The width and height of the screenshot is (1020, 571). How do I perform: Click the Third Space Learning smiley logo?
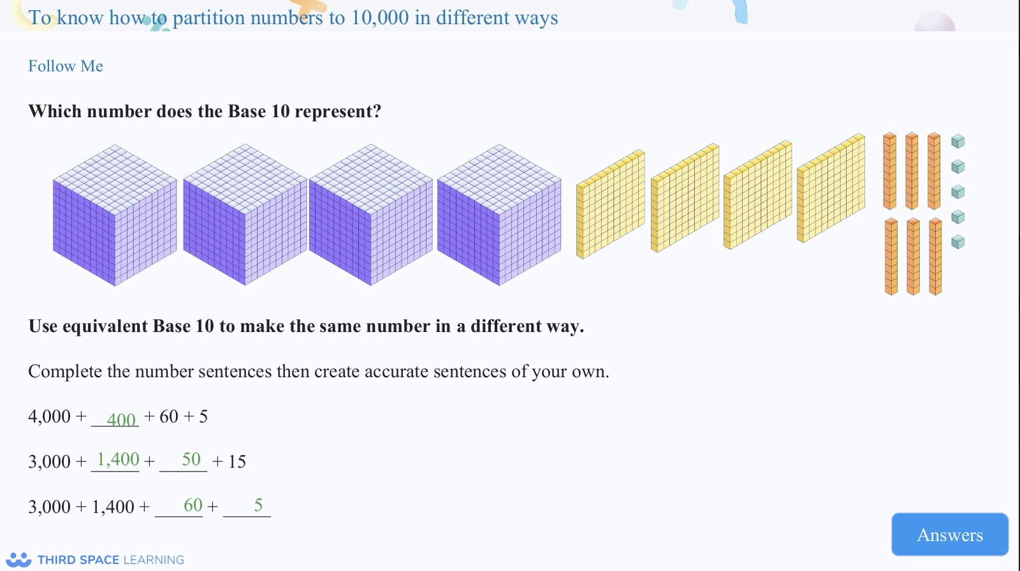[19, 559]
